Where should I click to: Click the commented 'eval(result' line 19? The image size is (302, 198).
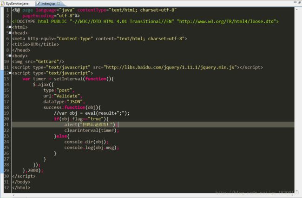click(x=92, y=113)
